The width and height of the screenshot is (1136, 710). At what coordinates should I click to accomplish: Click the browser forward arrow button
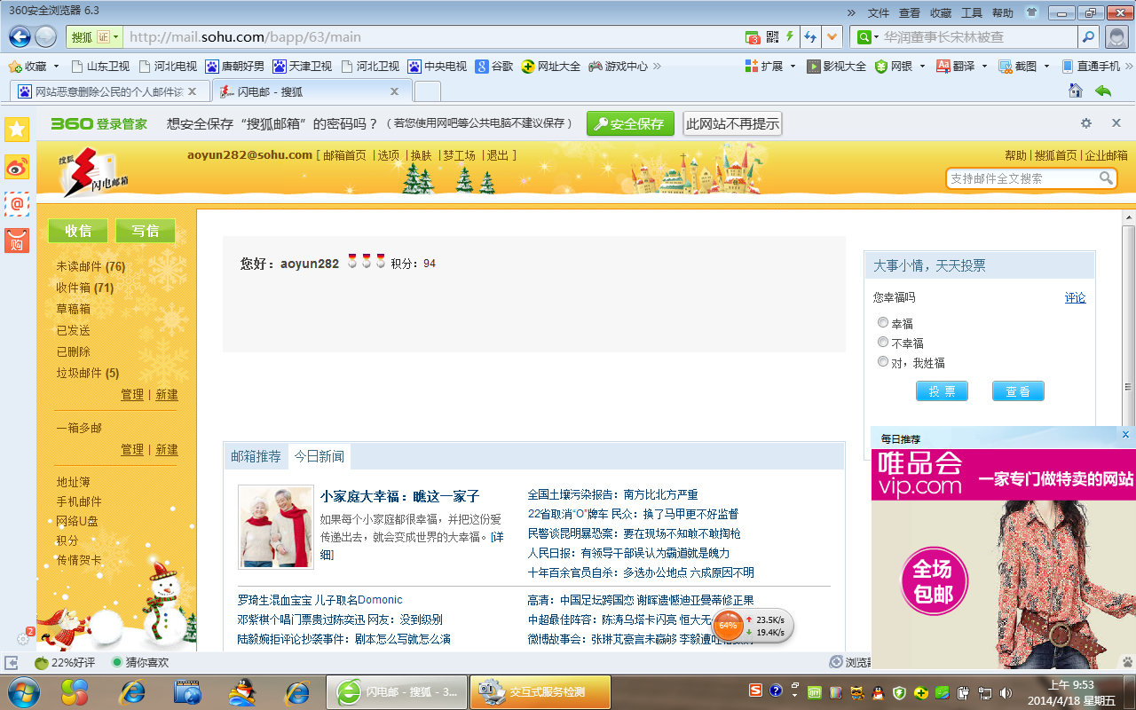click(46, 37)
